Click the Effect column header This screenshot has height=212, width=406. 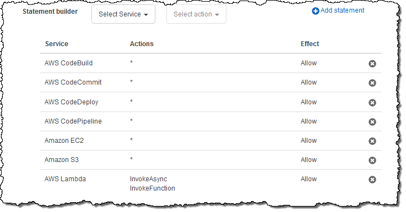tap(310, 44)
